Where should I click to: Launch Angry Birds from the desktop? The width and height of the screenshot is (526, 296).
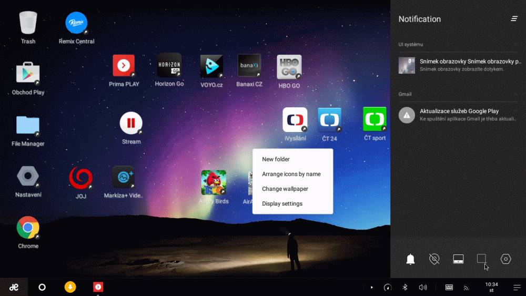pos(214,182)
